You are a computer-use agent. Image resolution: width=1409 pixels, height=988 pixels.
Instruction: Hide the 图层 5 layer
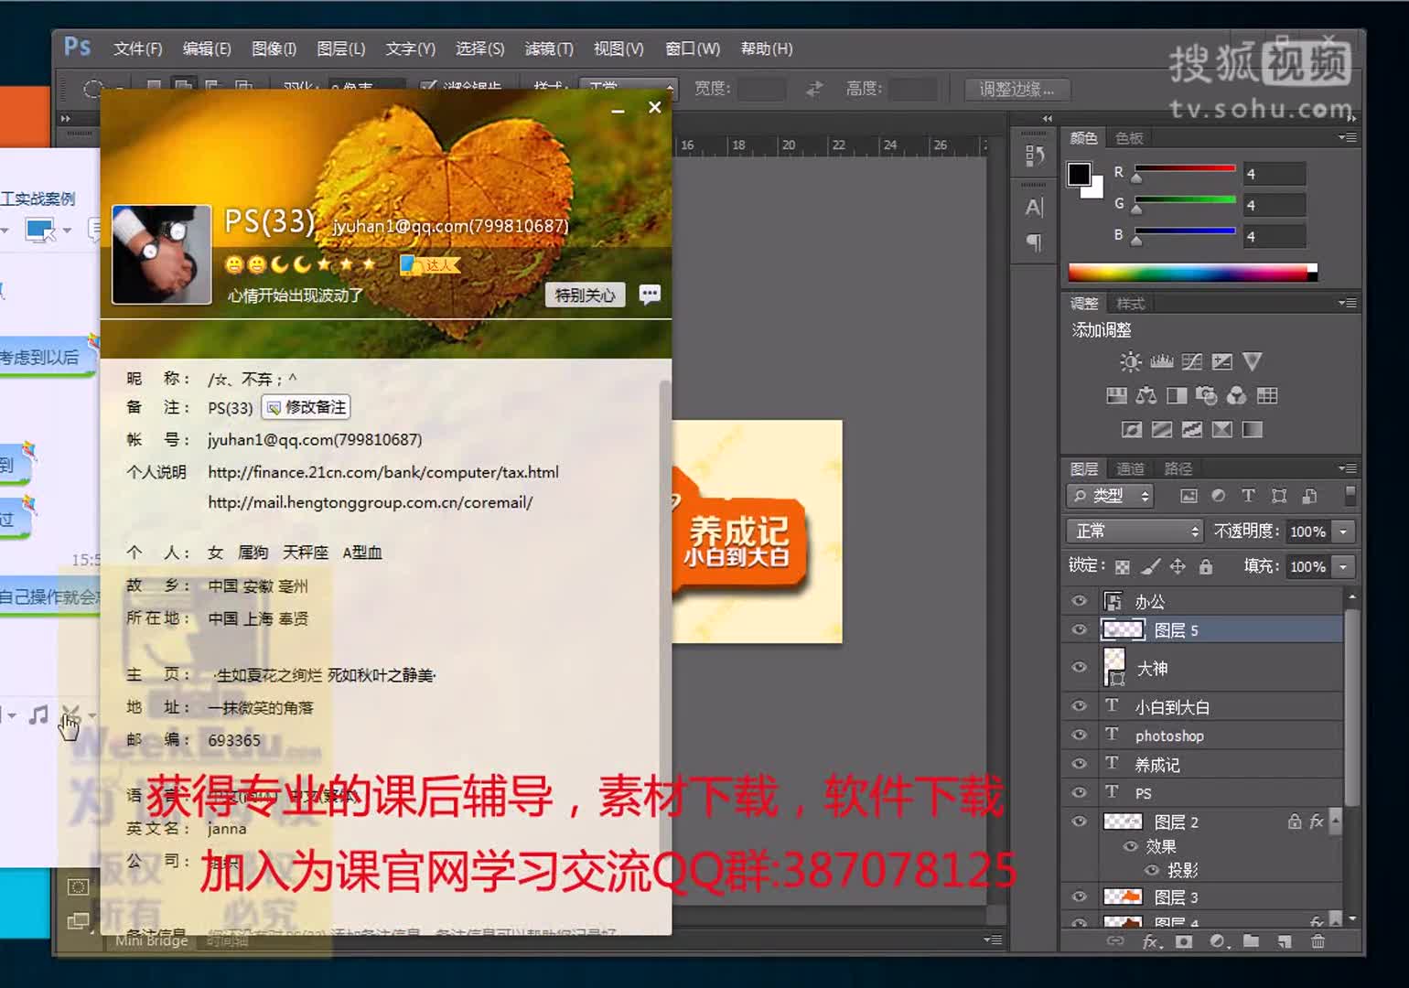click(1080, 630)
